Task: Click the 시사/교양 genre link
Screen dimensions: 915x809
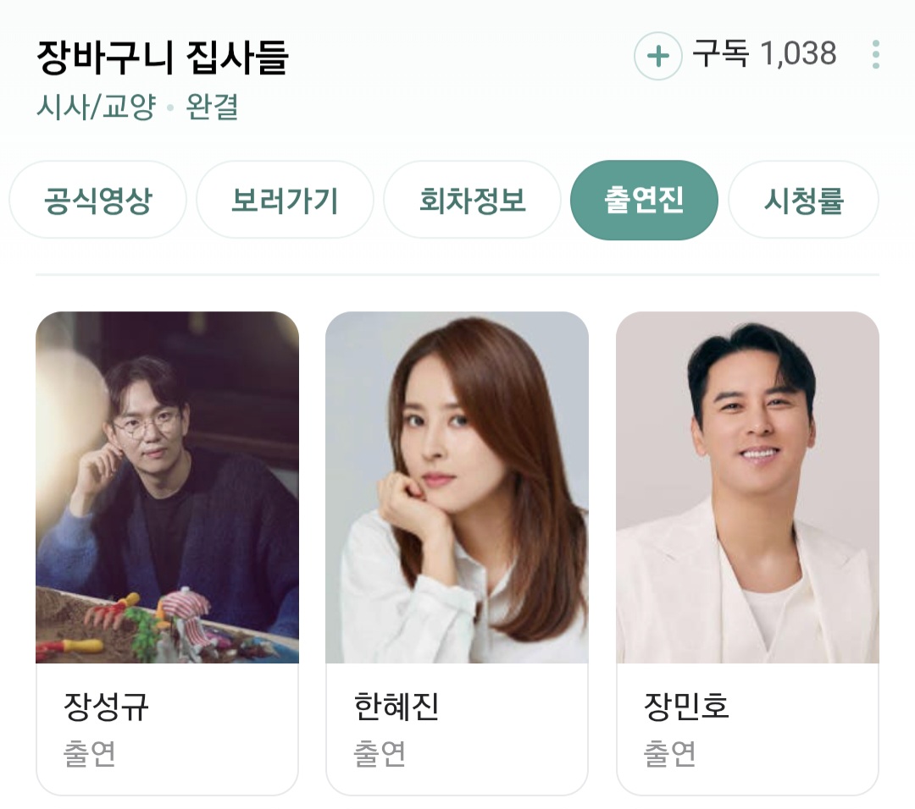Action: 97,107
